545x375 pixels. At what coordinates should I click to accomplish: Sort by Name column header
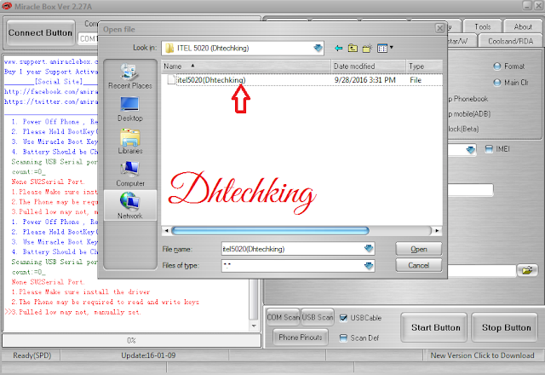246,66
